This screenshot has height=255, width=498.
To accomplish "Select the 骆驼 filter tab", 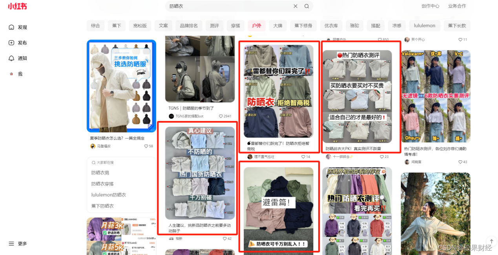I will click(x=354, y=26).
